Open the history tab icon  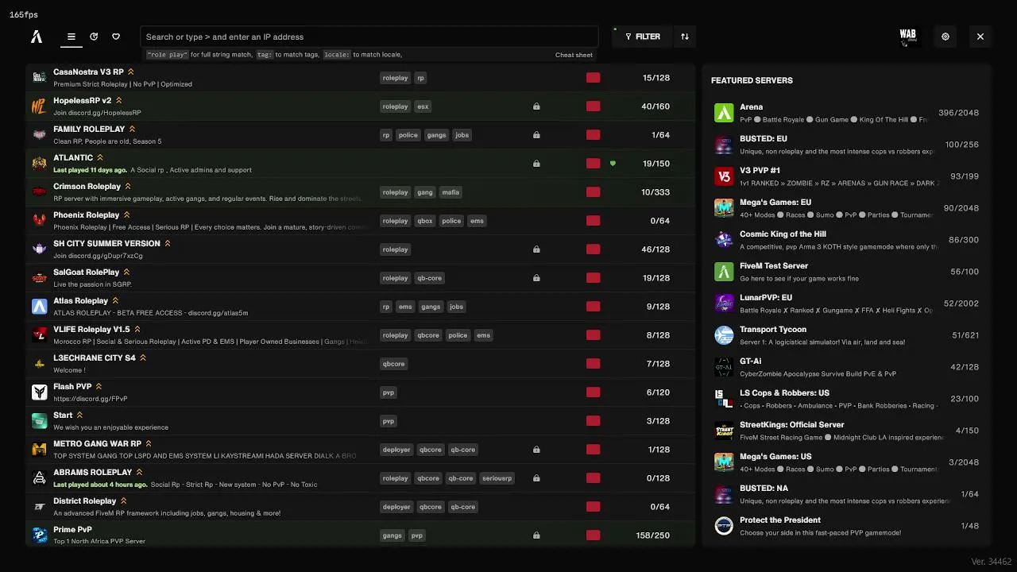(x=94, y=37)
